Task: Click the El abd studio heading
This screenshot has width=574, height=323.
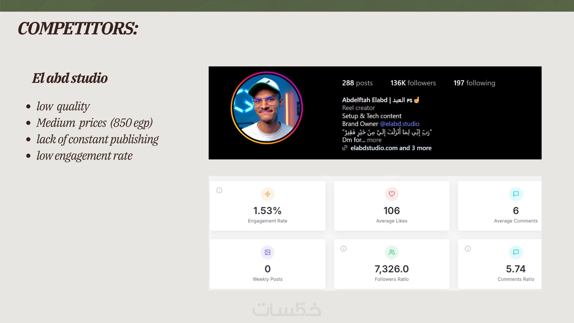Action: point(70,78)
